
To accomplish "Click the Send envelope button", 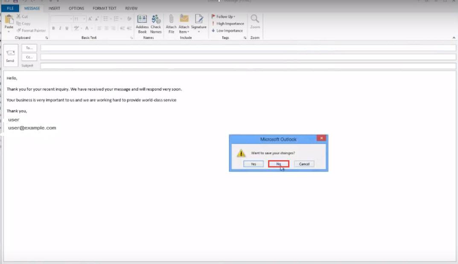I will pos(10,56).
